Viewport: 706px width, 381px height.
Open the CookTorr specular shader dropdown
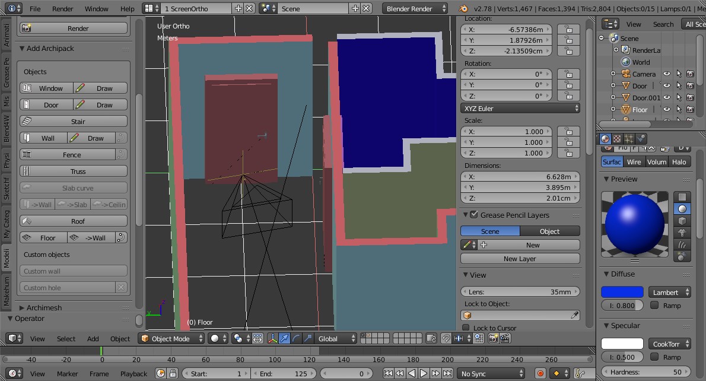point(670,344)
